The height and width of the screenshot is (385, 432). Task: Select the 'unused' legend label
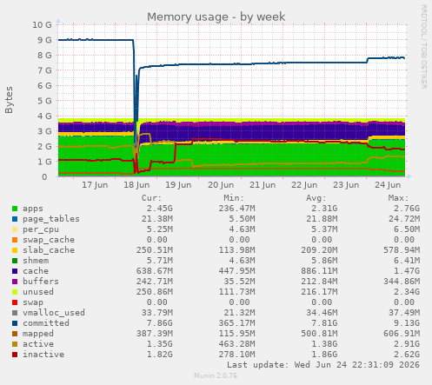[38, 292]
